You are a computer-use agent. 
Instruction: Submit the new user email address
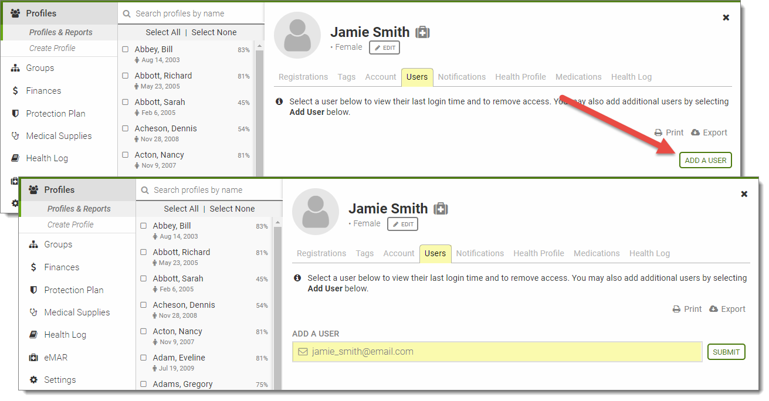pos(726,352)
